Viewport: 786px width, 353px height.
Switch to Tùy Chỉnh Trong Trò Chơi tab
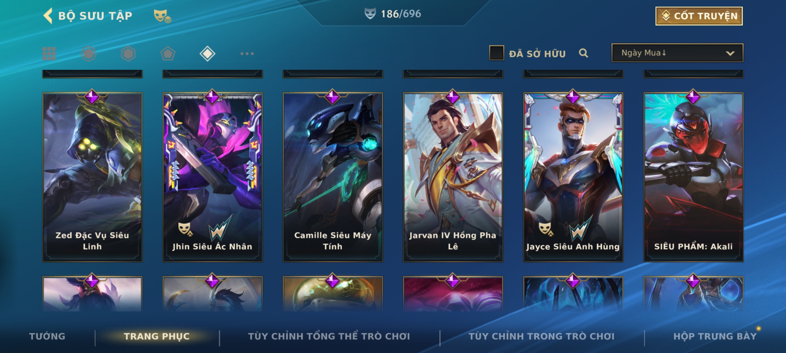tap(541, 336)
